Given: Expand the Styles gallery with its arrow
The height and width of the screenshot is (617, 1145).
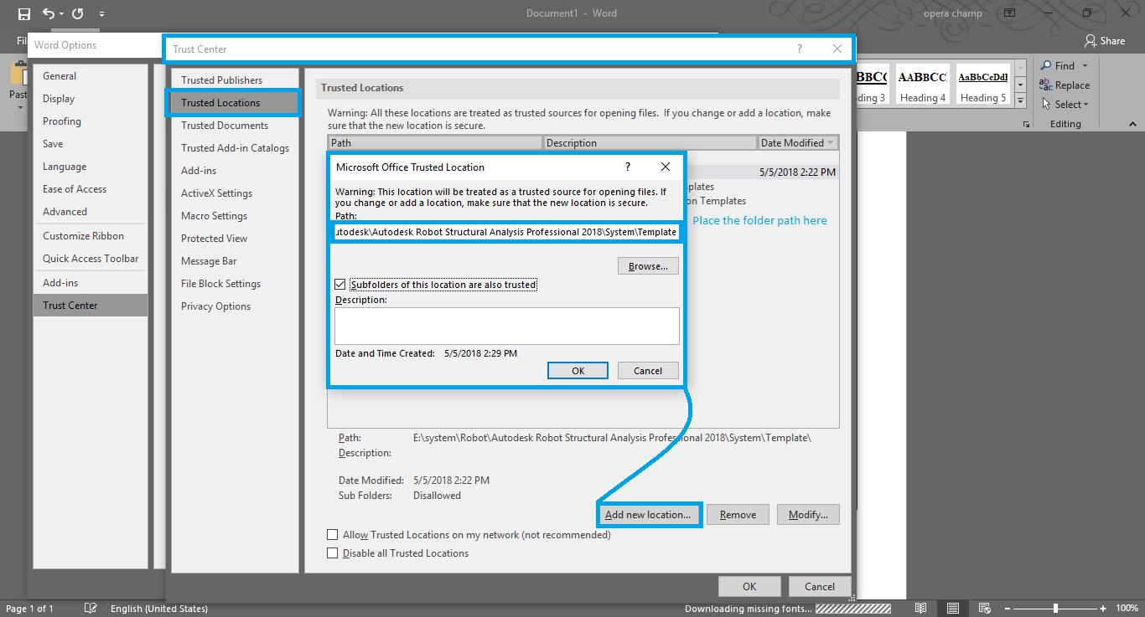Looking at the screenshot, I should pos(1019,98).
